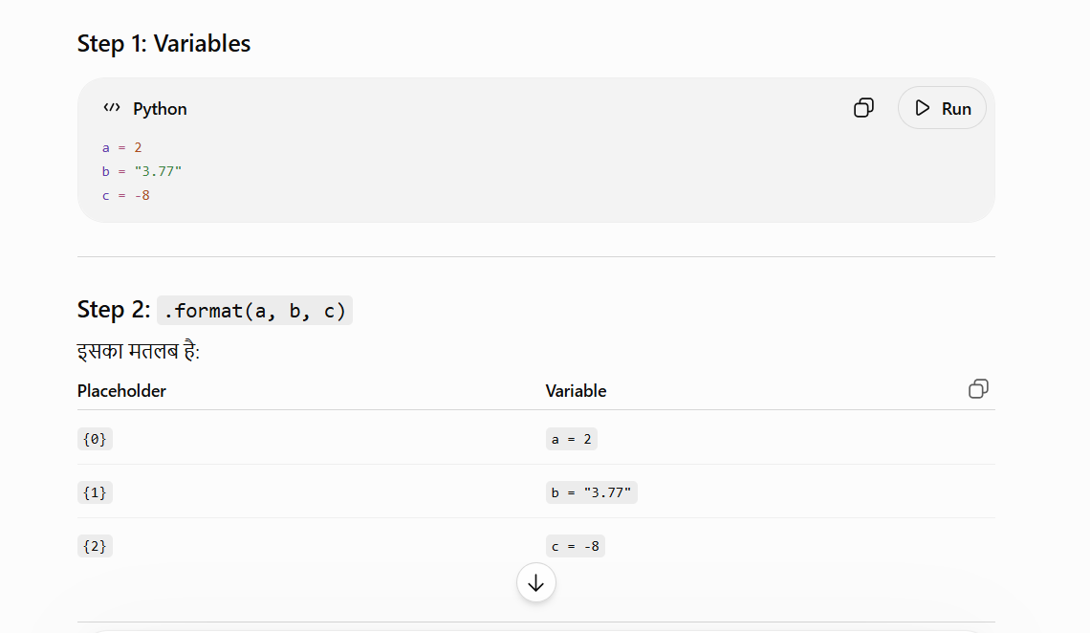Click the b = "3.77" table cell
This screenshot has width=1090, height=633.
tap(592, 492)
